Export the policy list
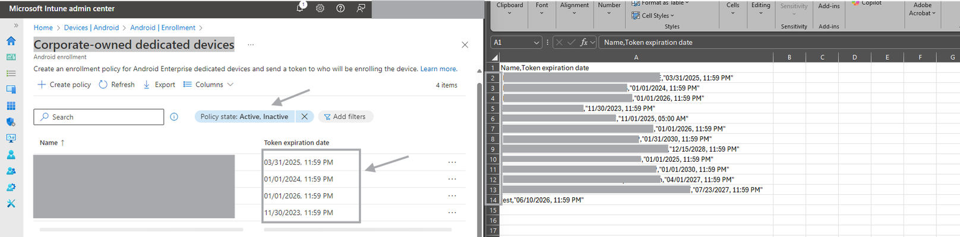Image resolution: width=960 pixels, height=237 pixels. (159, 85)
